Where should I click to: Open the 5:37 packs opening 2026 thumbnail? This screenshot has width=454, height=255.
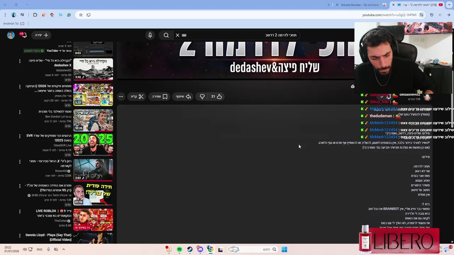pos(93,95)
